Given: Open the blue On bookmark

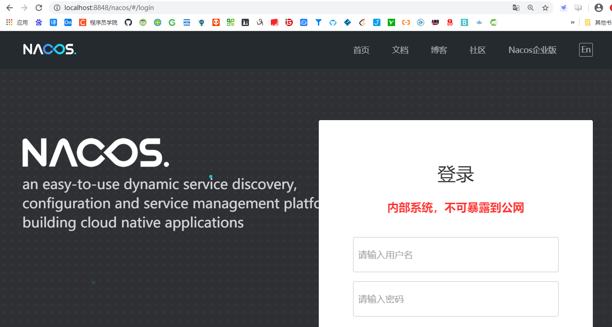Looking at the screenshot, I should pos(68,22).
